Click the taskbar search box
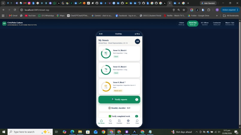Screen dimensions: 241x135 tap(30, 132)
